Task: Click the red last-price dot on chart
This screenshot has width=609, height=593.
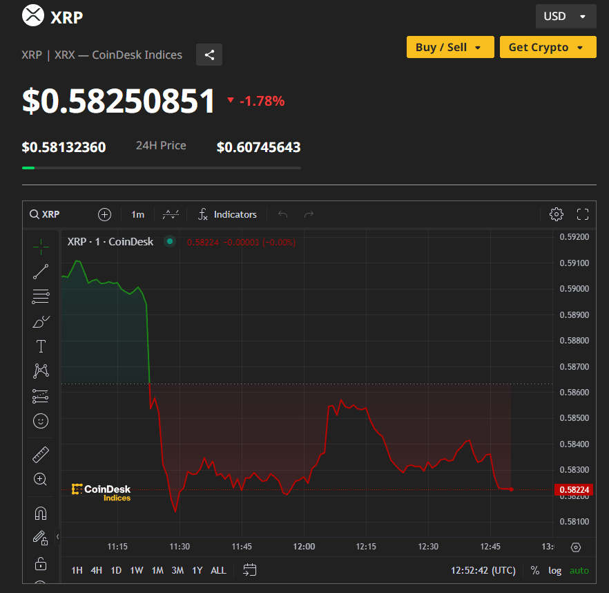Action: pyautogui.click(x=511, y=489)
